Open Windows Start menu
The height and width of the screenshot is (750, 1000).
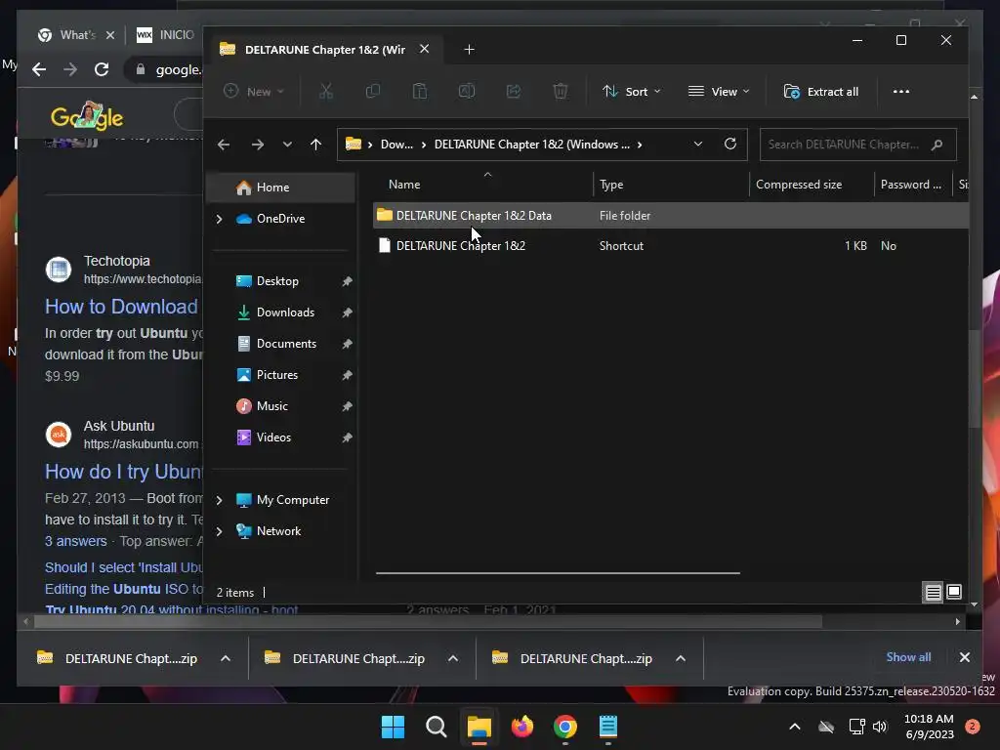coord(393,727)
